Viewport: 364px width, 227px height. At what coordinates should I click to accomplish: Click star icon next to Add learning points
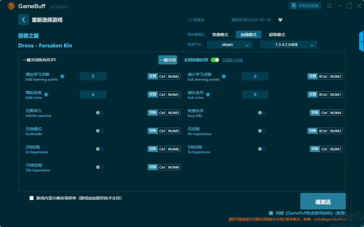(x=62, y=76)
